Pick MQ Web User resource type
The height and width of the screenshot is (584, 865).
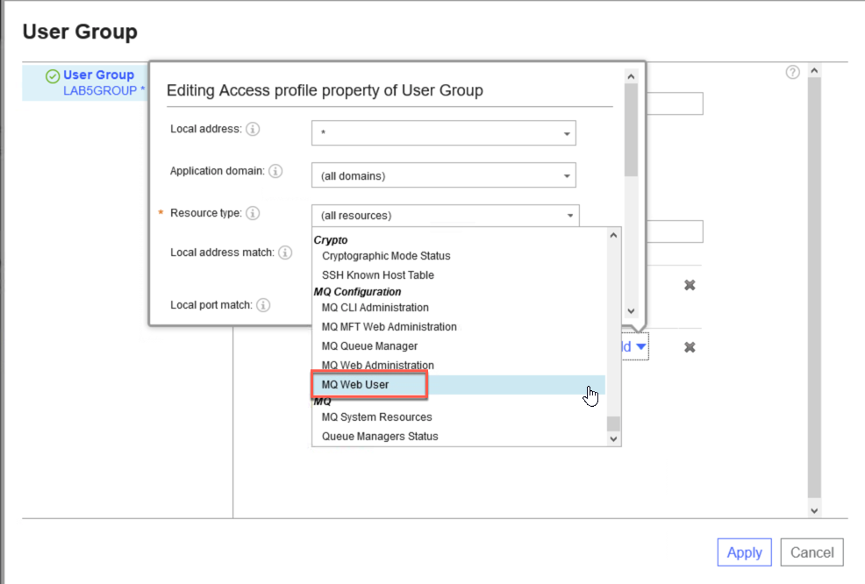tap(459, 385)
